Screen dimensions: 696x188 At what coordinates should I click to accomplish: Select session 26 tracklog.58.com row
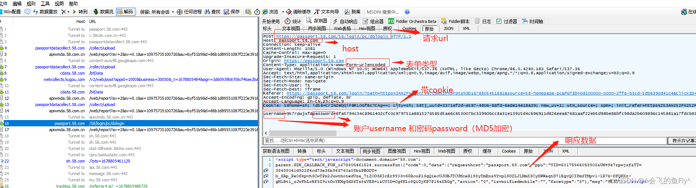point(129,186)
